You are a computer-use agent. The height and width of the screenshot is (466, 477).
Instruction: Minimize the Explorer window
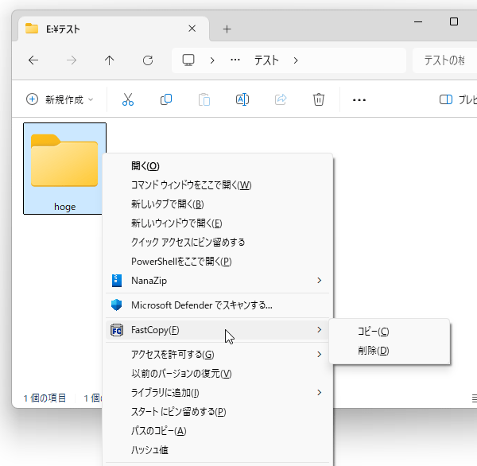[x=418, y=22]
